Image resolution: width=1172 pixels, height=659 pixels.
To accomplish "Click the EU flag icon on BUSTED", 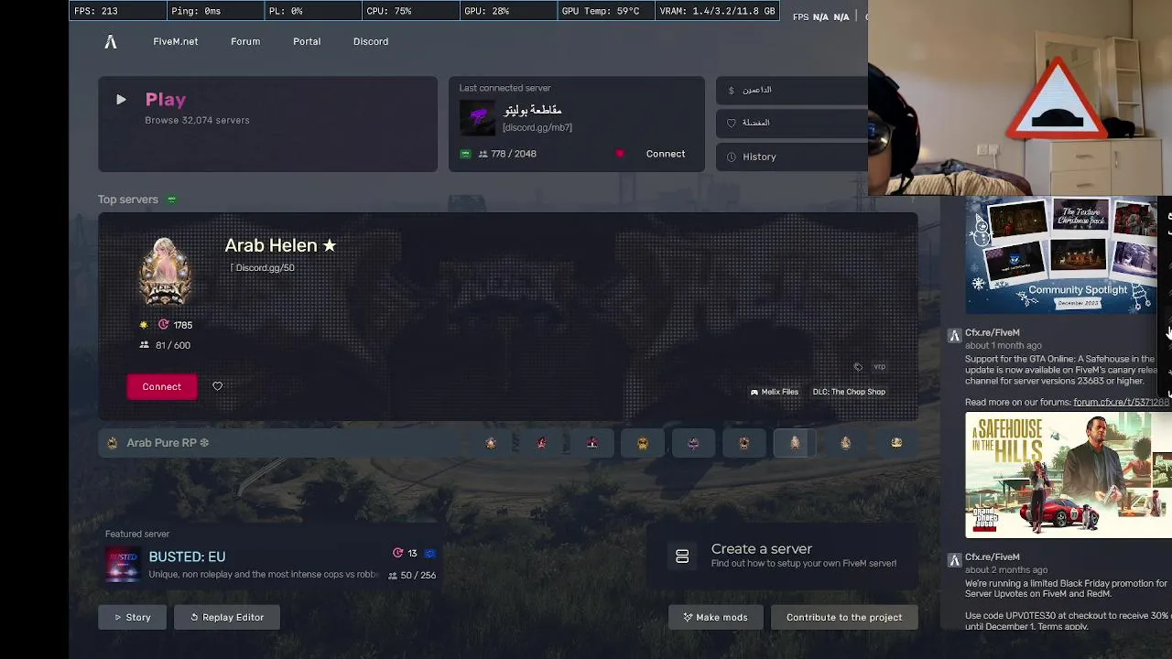I will 429,553.
